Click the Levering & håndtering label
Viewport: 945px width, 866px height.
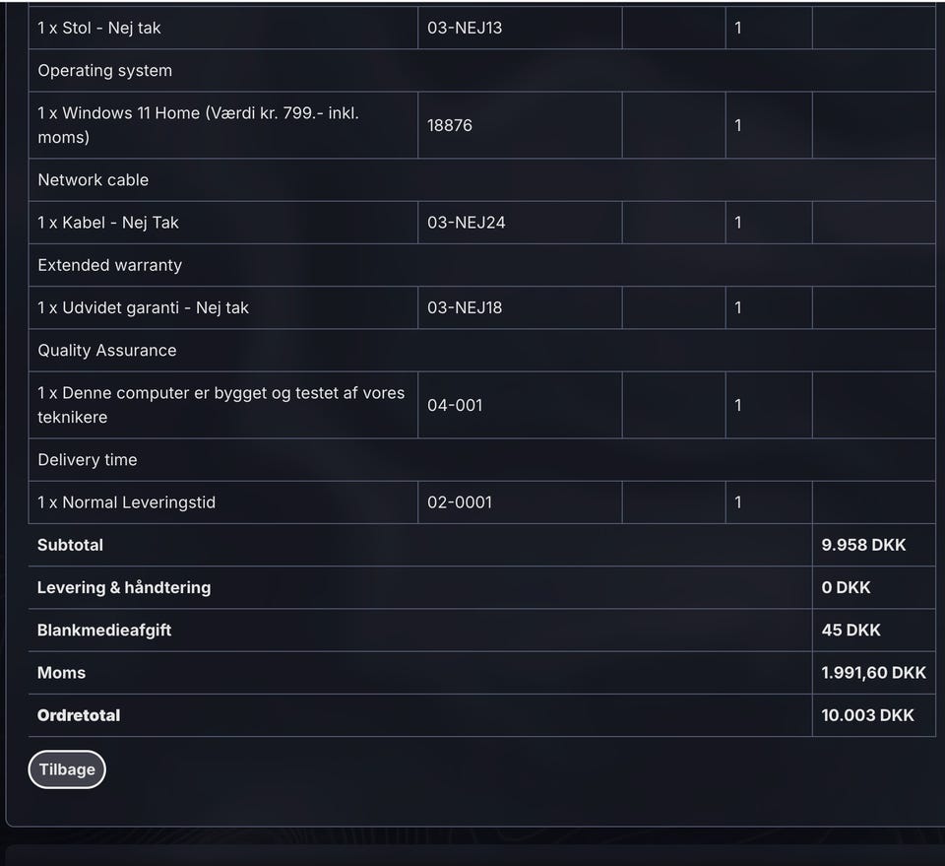coord(124,587)
